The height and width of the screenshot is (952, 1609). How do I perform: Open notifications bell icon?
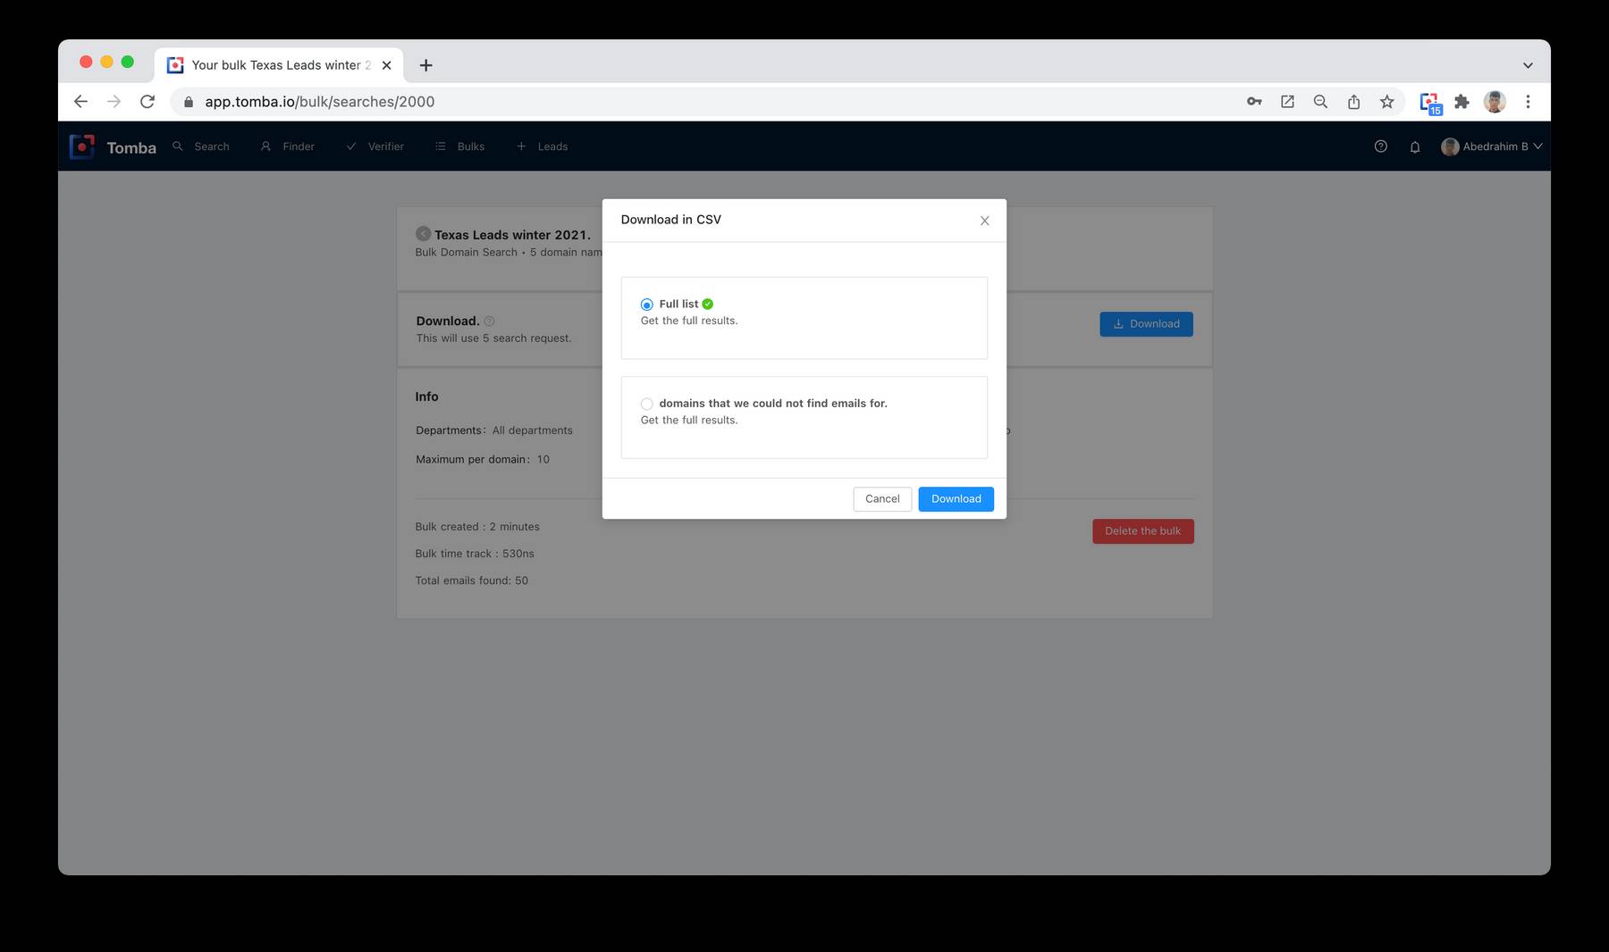coord(1415,147)
